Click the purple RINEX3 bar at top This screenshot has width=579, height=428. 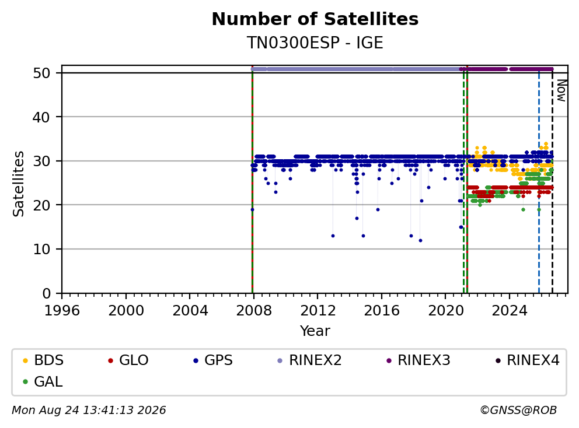507,69
